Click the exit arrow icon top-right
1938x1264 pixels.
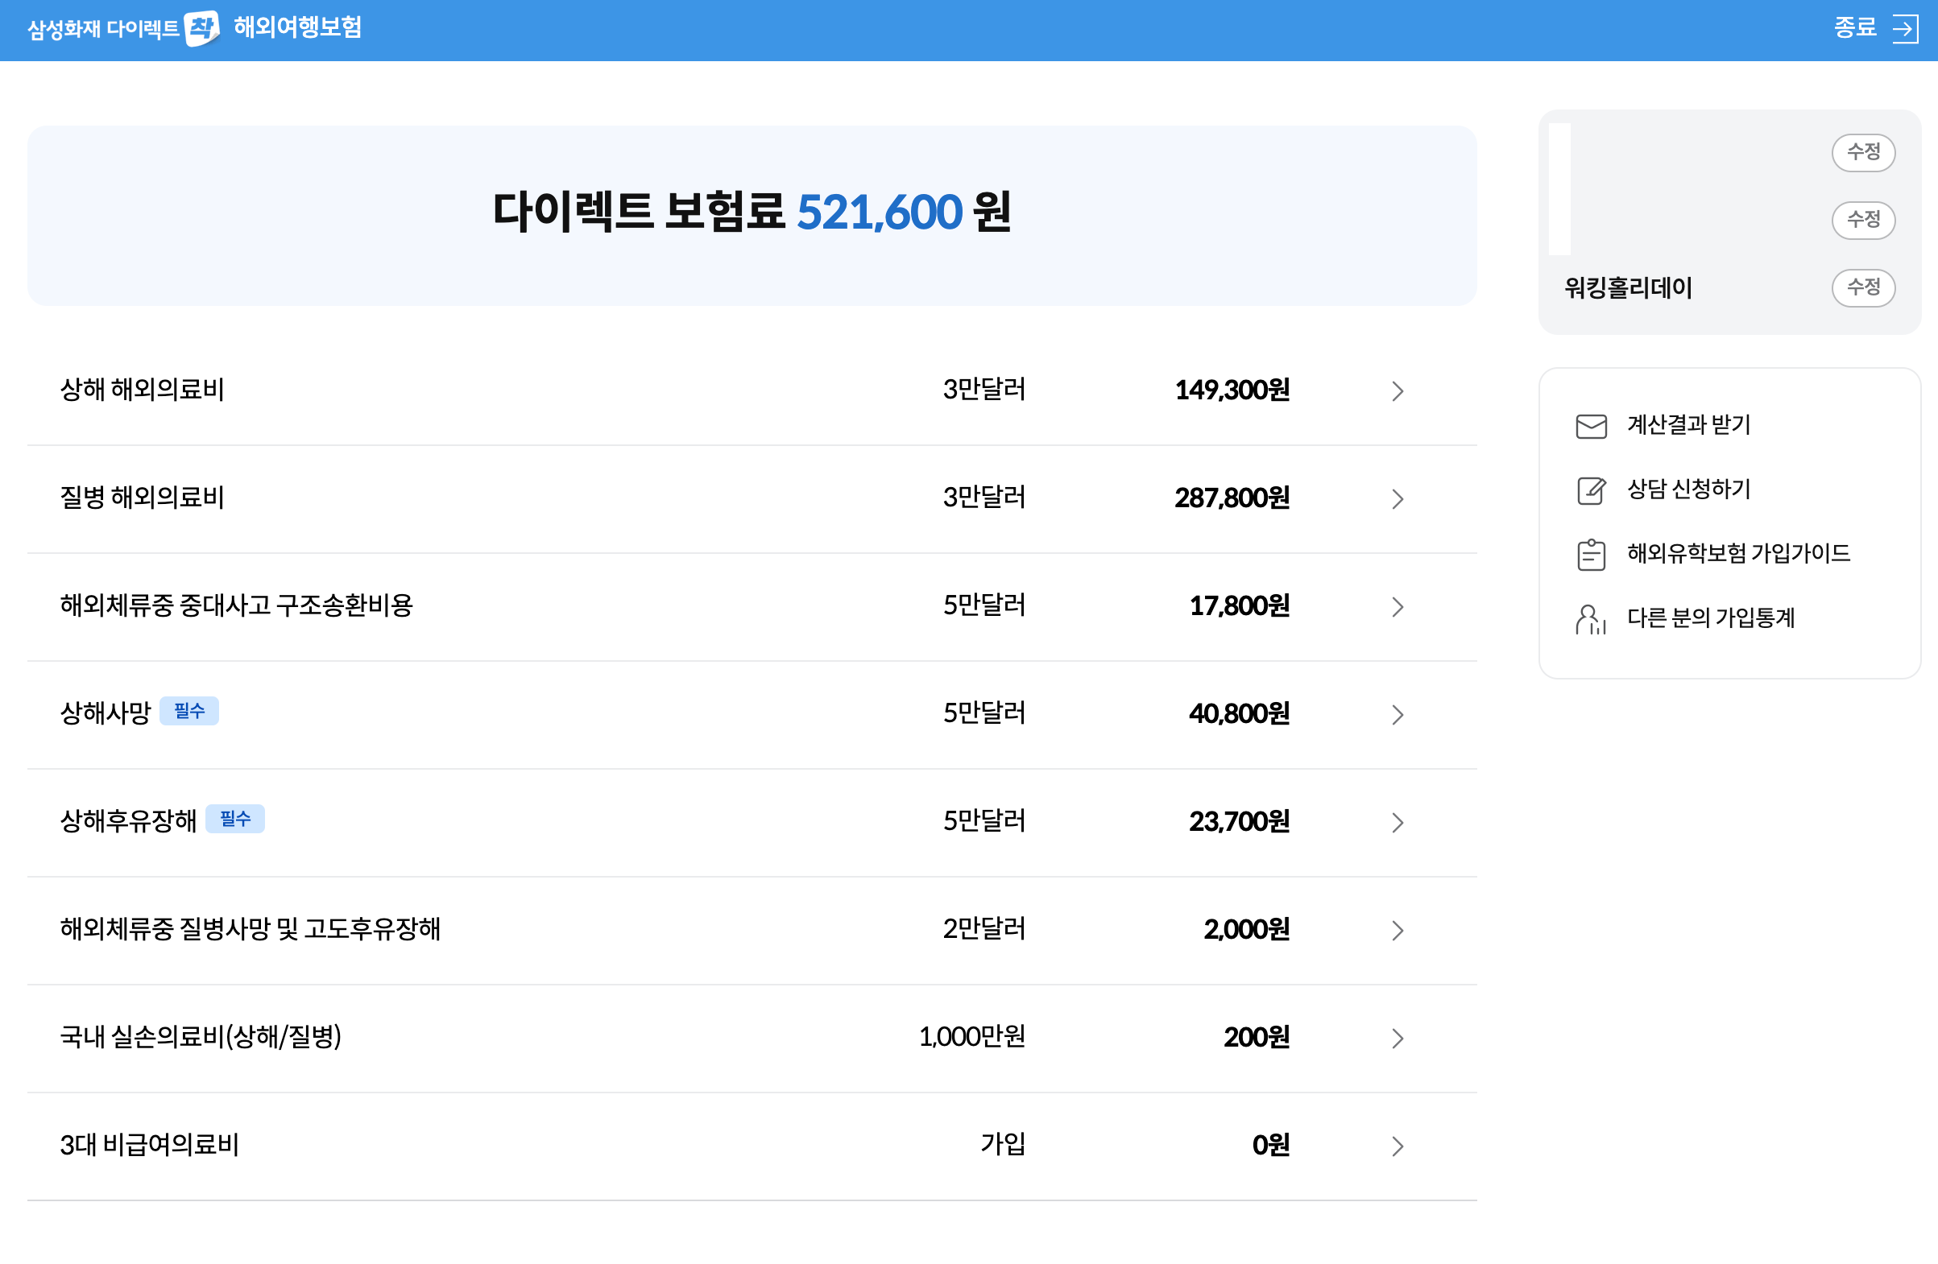coord(1905,29)
